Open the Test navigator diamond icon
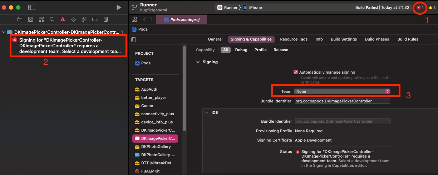This screenshot has width=438, height=175. (73, 19)
